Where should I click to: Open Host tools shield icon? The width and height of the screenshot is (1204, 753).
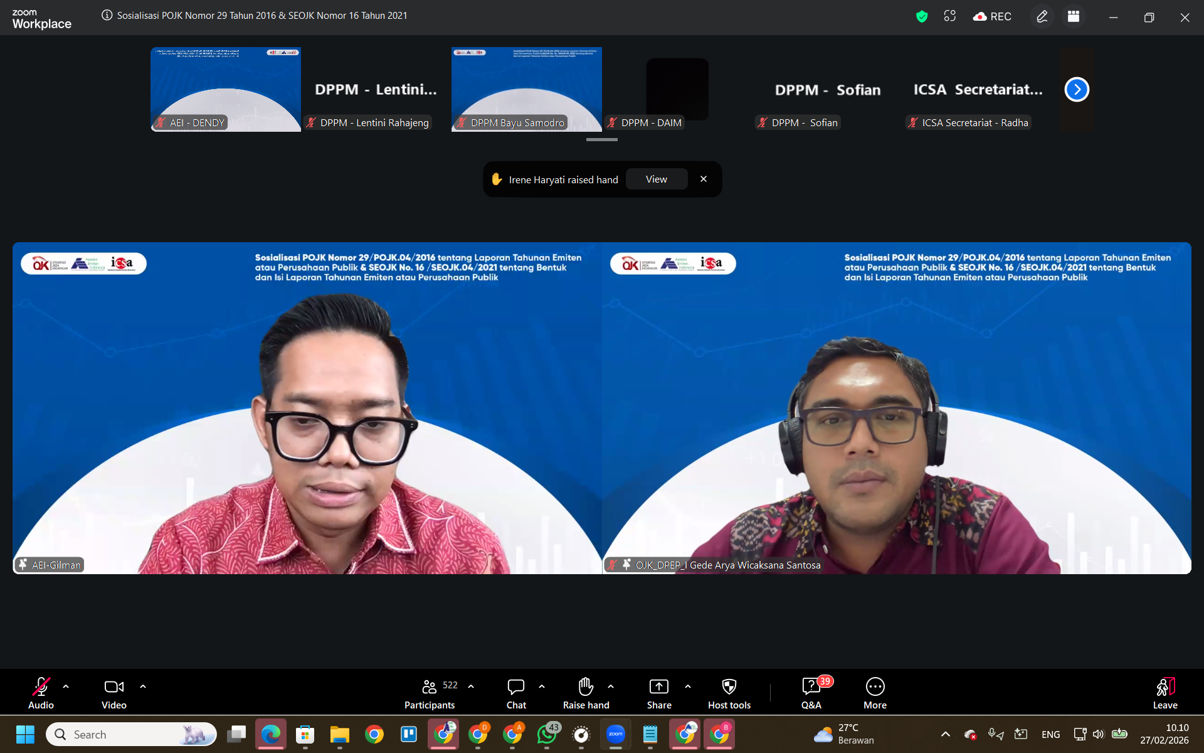click(729, 693)
